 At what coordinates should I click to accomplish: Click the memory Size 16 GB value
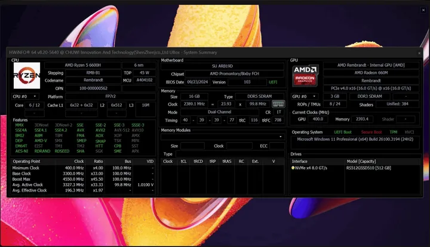coord(194,97)
